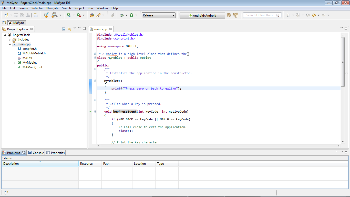
Task: Sort by Description column header
Action: pyautogui.click(x=40, y=164)
